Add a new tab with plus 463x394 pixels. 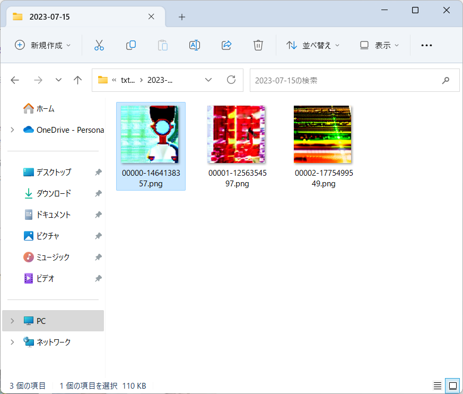(x=182, y=17)
